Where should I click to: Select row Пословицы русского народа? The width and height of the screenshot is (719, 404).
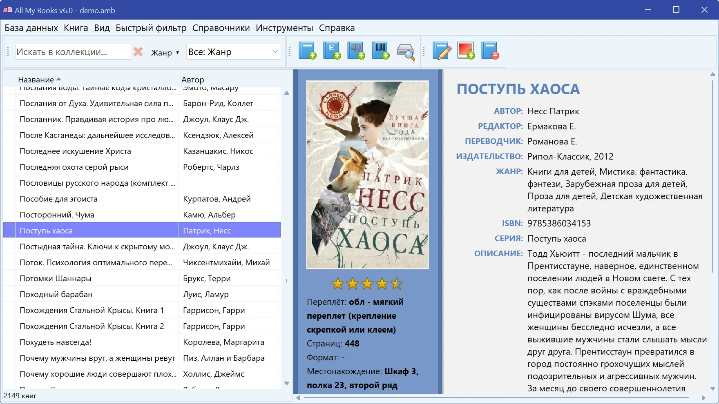[x=141, y=183]
